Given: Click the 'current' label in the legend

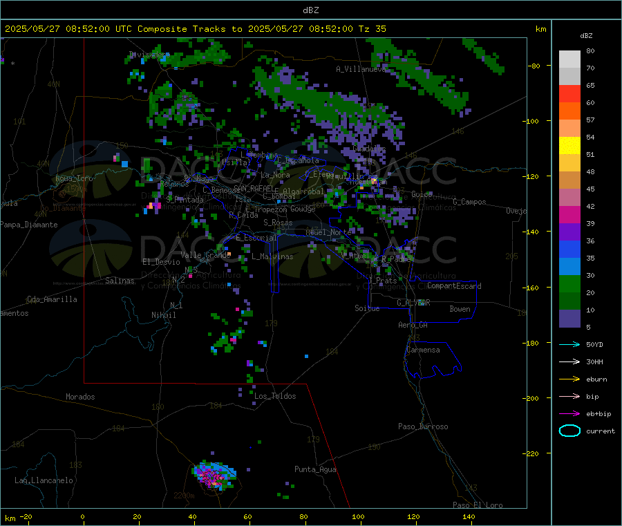Looking at the screenshot, I should (x=601, y=431).
